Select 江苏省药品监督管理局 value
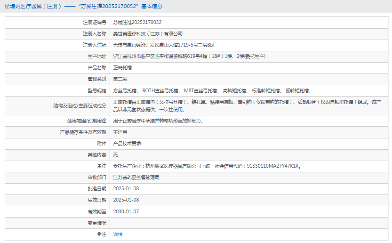The height and width of the screenshot is (243, 392). pos(136,178)
